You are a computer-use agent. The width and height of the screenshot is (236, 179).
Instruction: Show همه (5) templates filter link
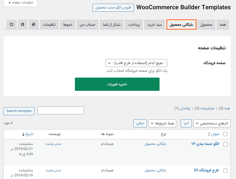[x=224, y=108]
